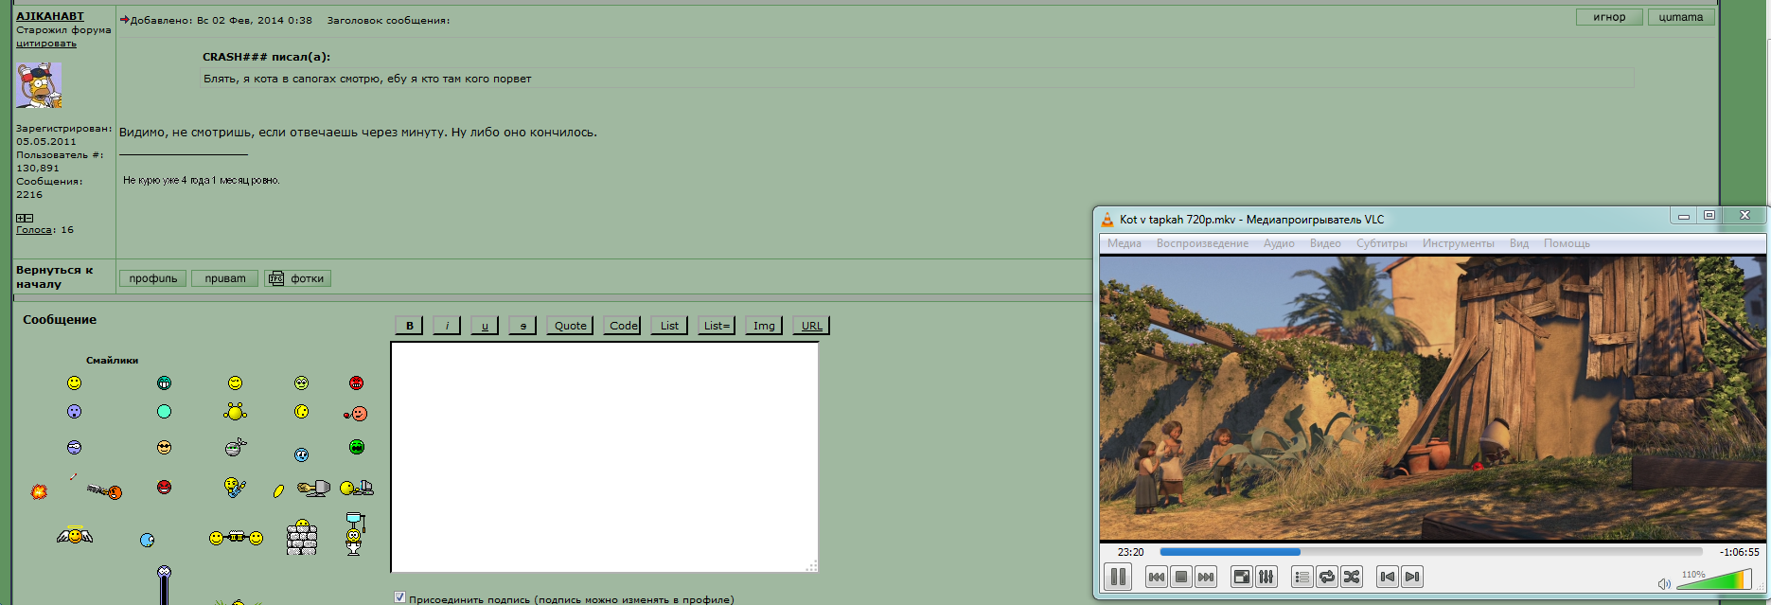Show the VLC playlist
Image resolution: width=1771 pixels, height=605 pixels.
1302,577
